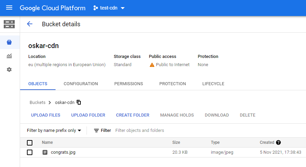Open the settings gear sidebar icon

(x=9, y=70)
